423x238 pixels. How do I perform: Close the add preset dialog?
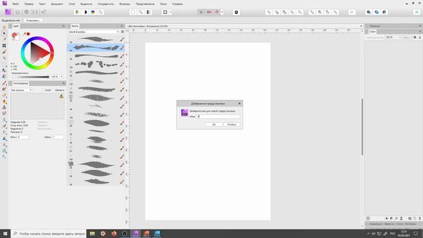239,103
